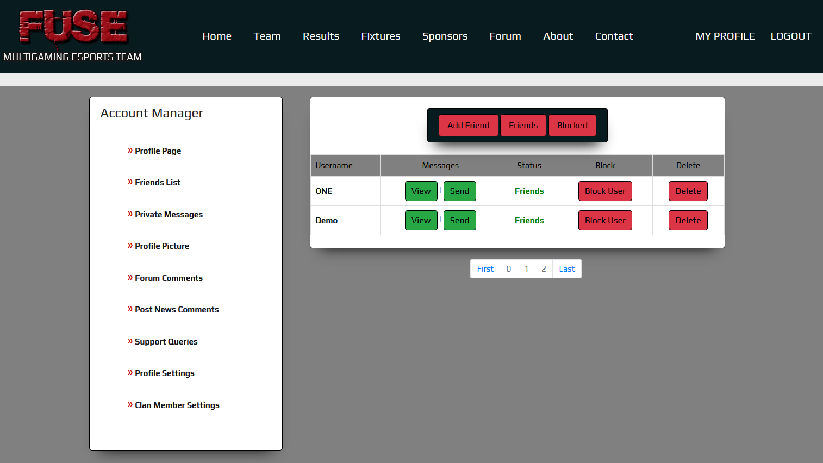The width and height of the screenshot is (823, 463).
Task: Open the Team menu item
Action: click(267, 36)
